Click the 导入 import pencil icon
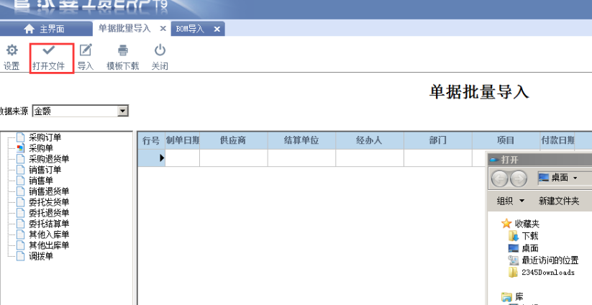This screenshot has height=305, width=592. coord(86,50)
